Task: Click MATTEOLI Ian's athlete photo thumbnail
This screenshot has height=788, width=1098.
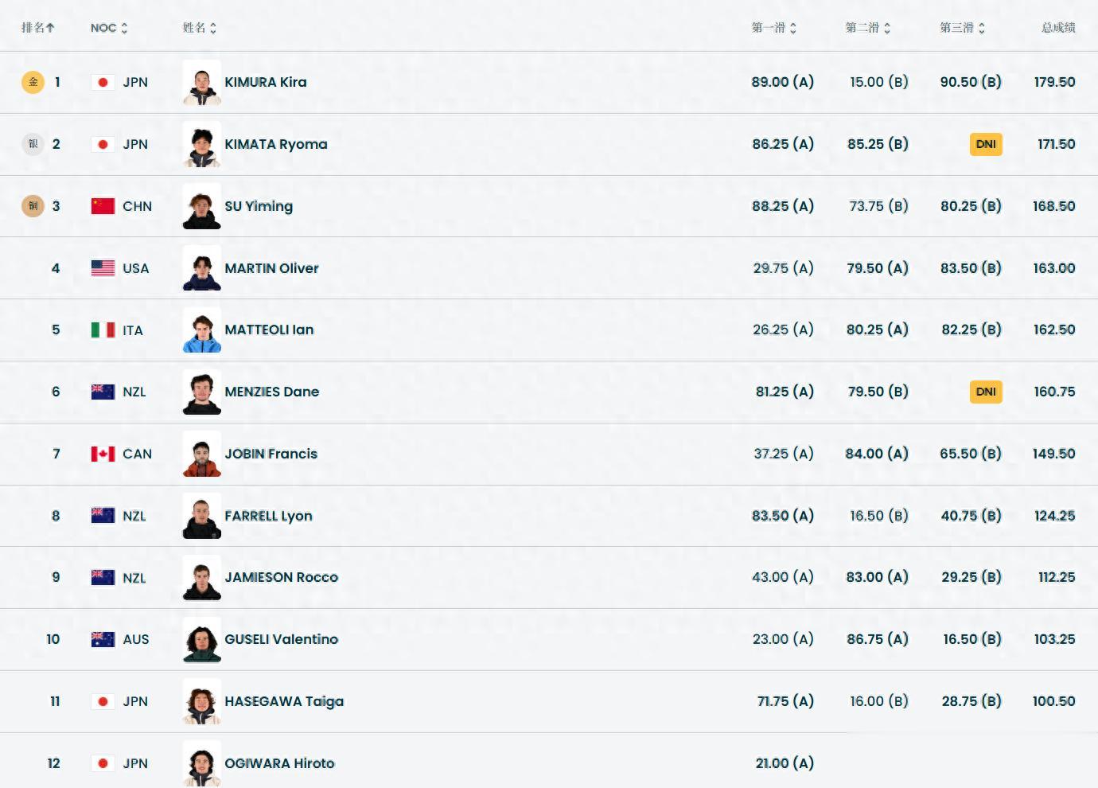Action: [202, 330]
